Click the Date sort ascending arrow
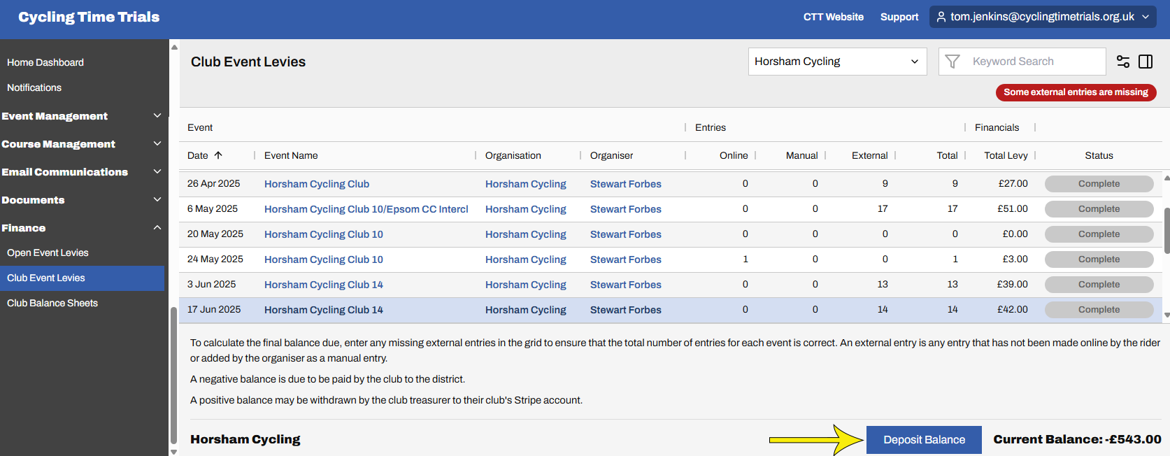Screen dimensions: 1170x456 (x=218, y=155)
